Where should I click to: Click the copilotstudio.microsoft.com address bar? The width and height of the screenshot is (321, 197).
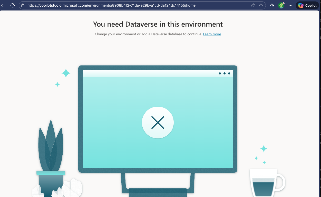pos(128,5)
